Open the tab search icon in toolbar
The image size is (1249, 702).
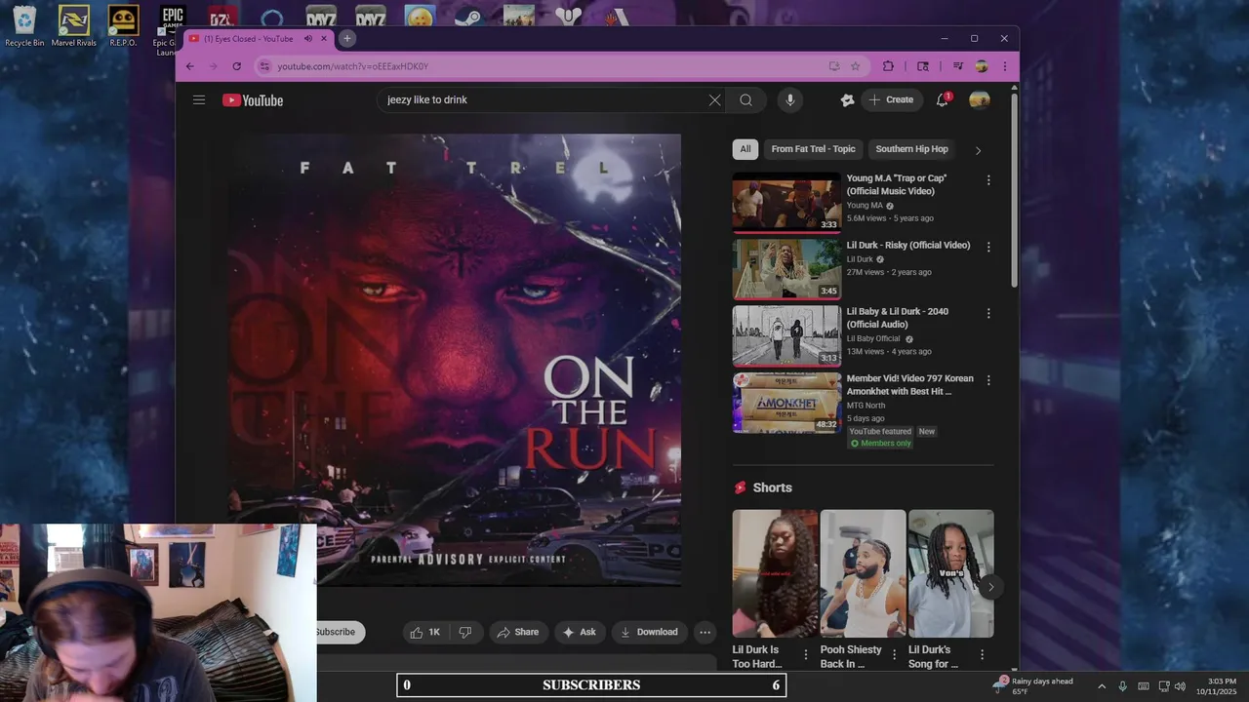[x=923, y=66]
